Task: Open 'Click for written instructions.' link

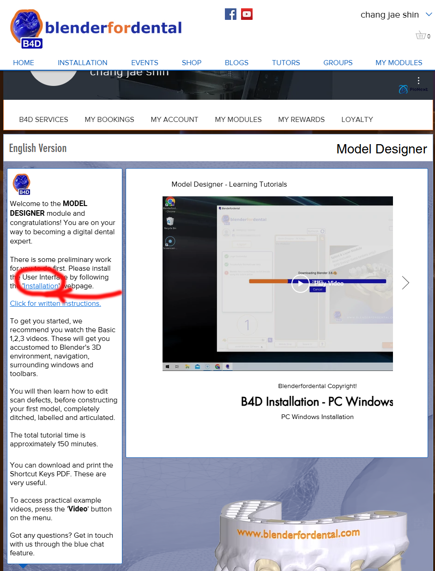Action: tap(55, 304)
